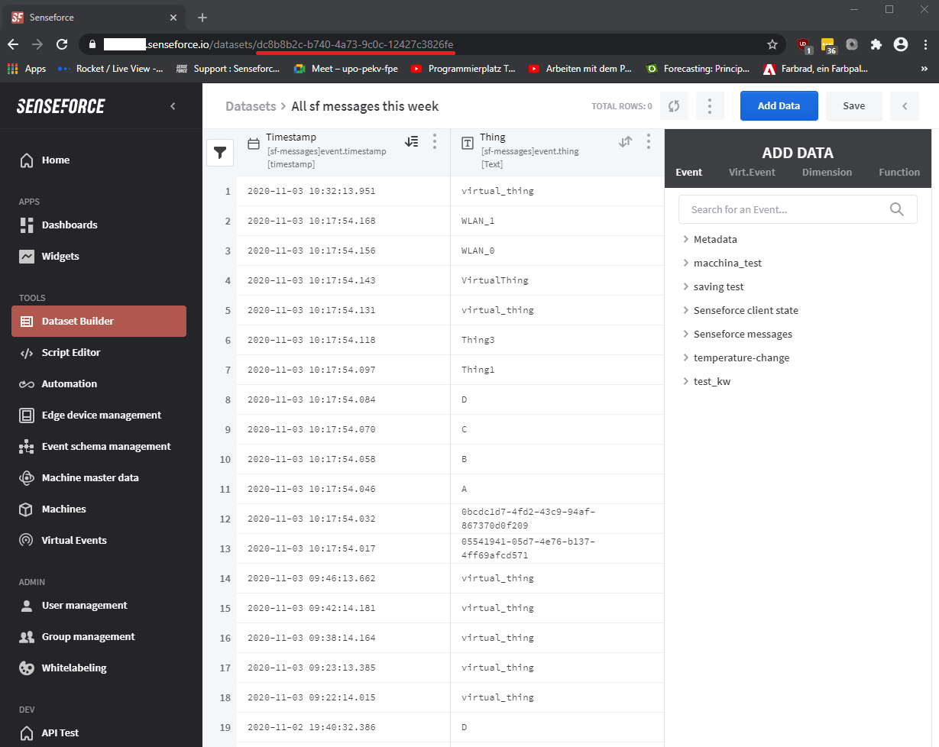
Task: Open the Support : Senseforce bookmark
Action: click(x=229, y=69)
